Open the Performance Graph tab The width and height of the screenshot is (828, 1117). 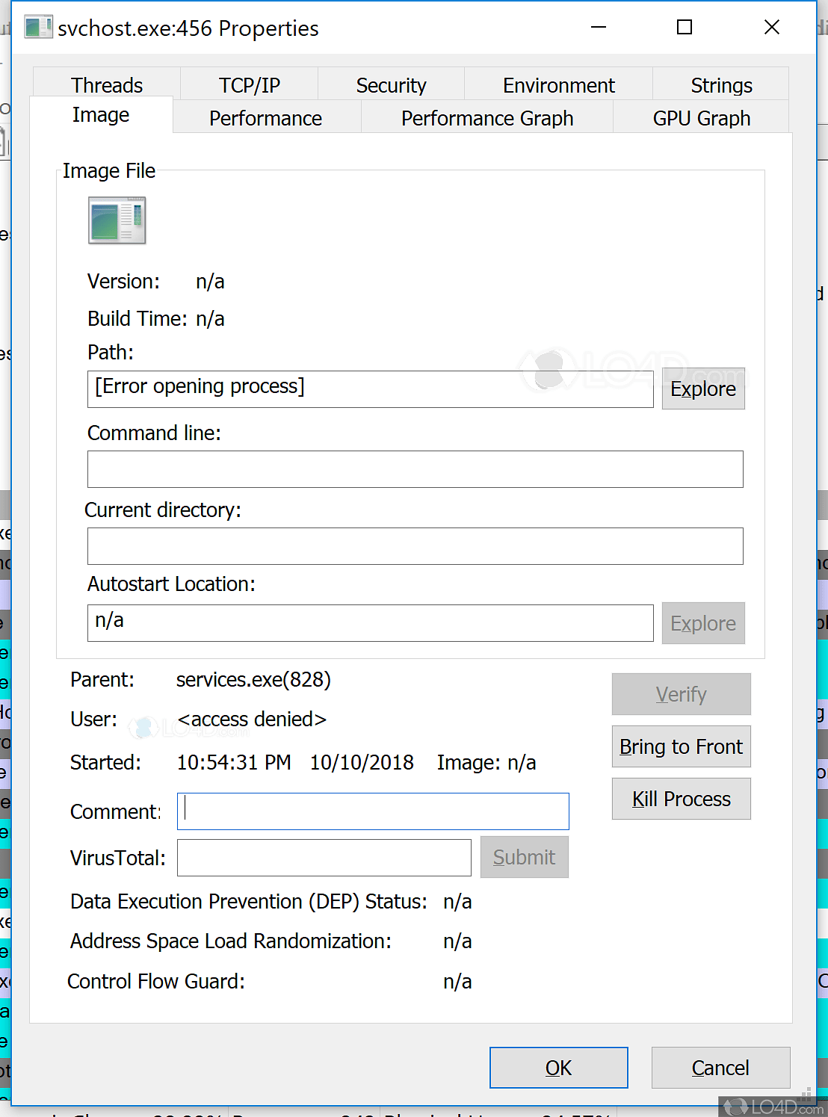(486, 117)
